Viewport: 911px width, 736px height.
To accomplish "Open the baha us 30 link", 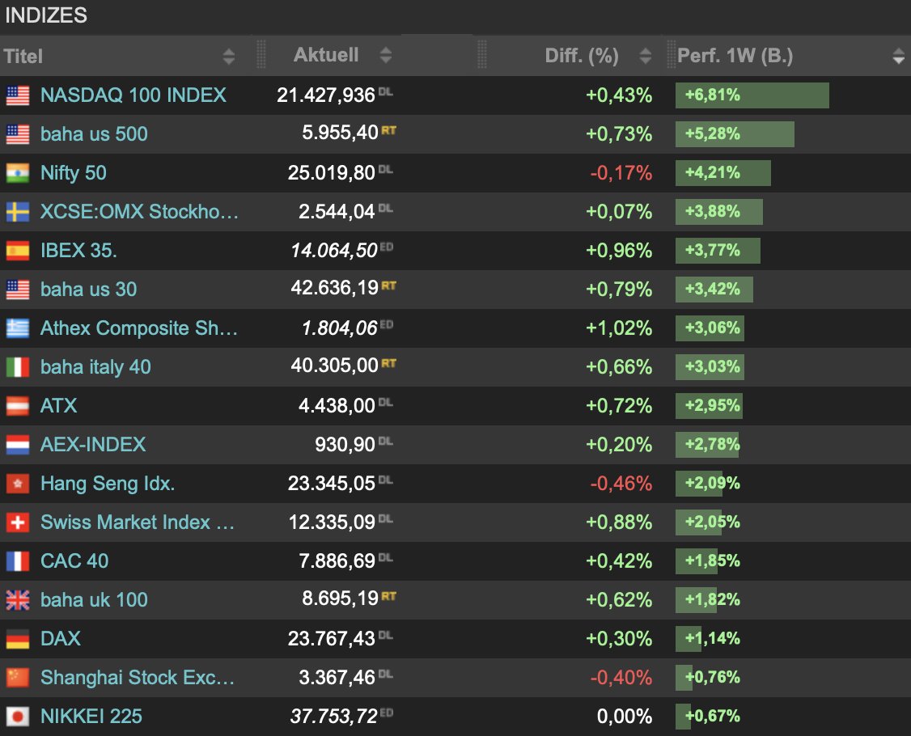I will 88,290.
